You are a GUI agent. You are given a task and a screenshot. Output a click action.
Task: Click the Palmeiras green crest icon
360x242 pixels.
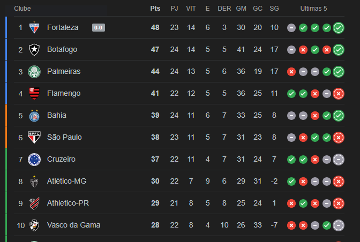pos(34,72)
